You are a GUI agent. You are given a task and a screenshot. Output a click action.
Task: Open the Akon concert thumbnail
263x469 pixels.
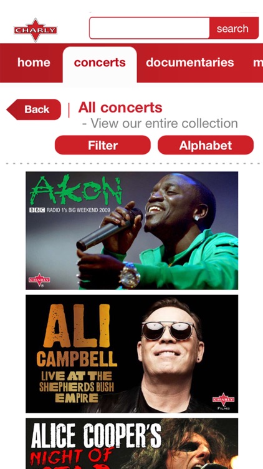pos(131,230)
